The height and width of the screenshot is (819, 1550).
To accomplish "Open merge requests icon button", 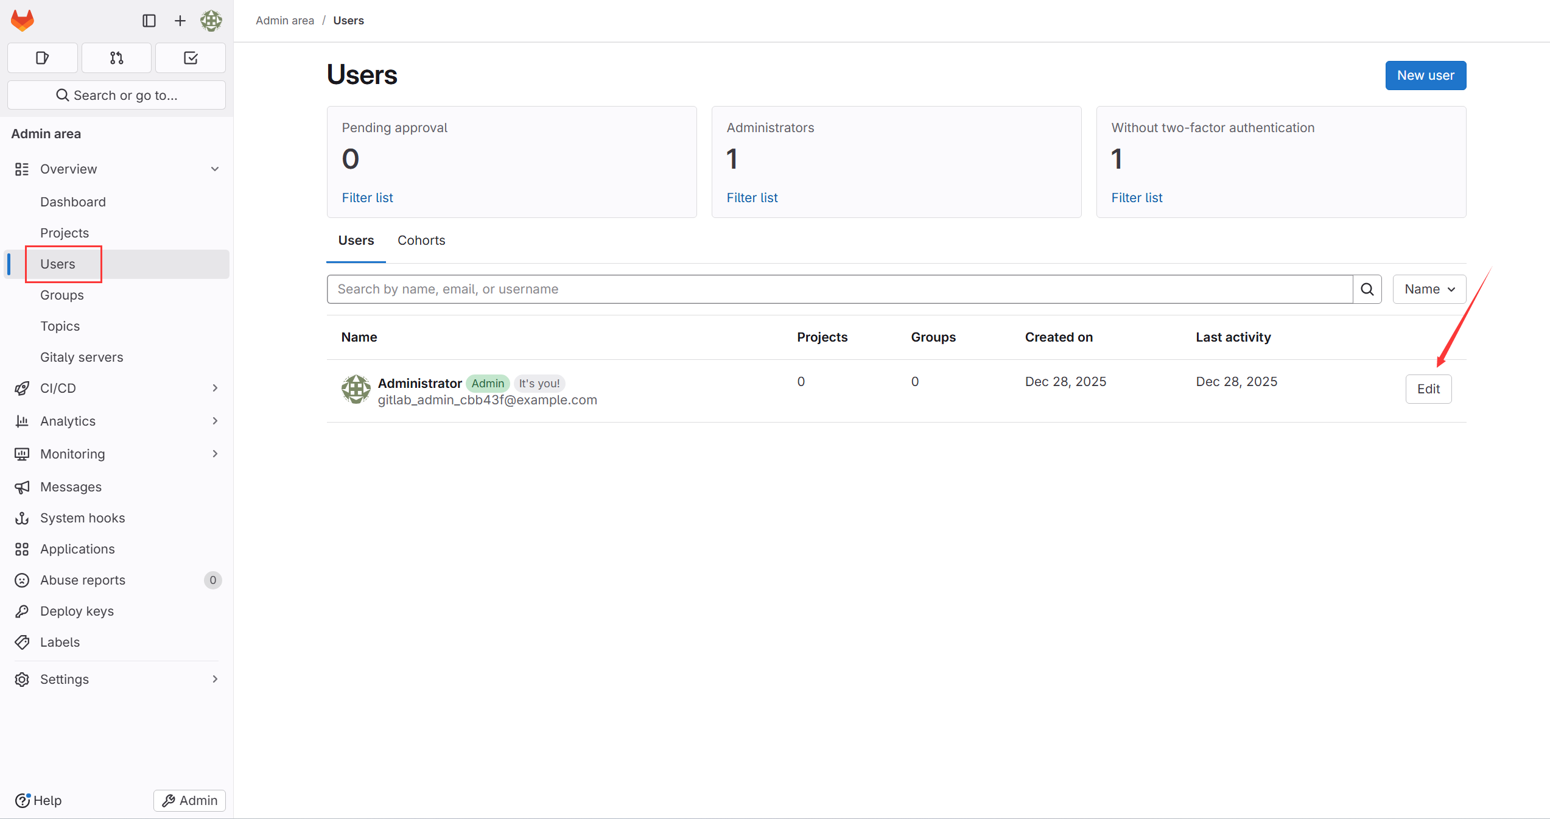I will point(116,58).
